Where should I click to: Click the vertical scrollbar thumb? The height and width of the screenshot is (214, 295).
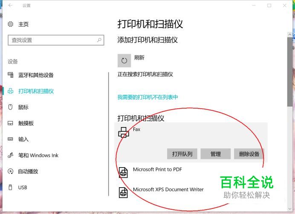click(289, 72)
